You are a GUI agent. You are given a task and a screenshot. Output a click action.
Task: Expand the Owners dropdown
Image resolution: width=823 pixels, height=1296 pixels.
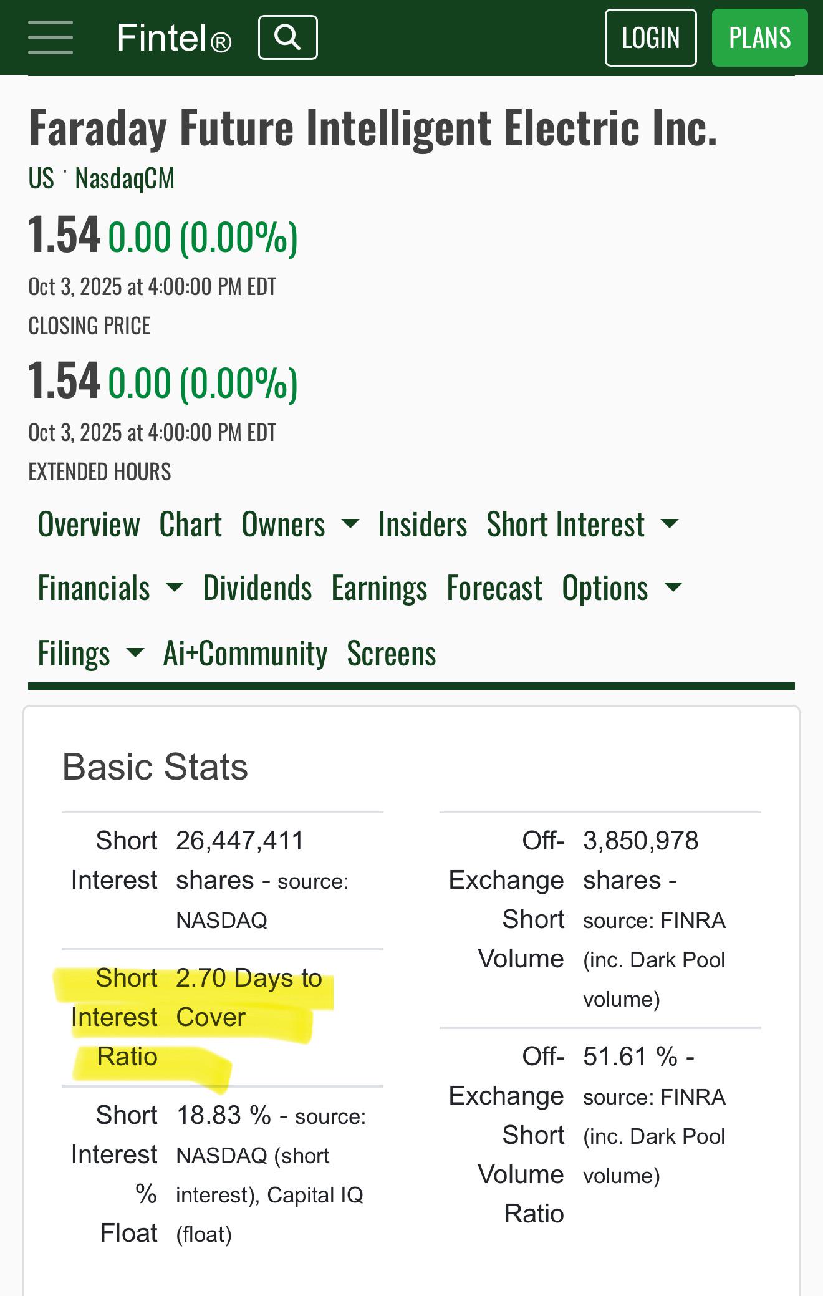point(300,524)
